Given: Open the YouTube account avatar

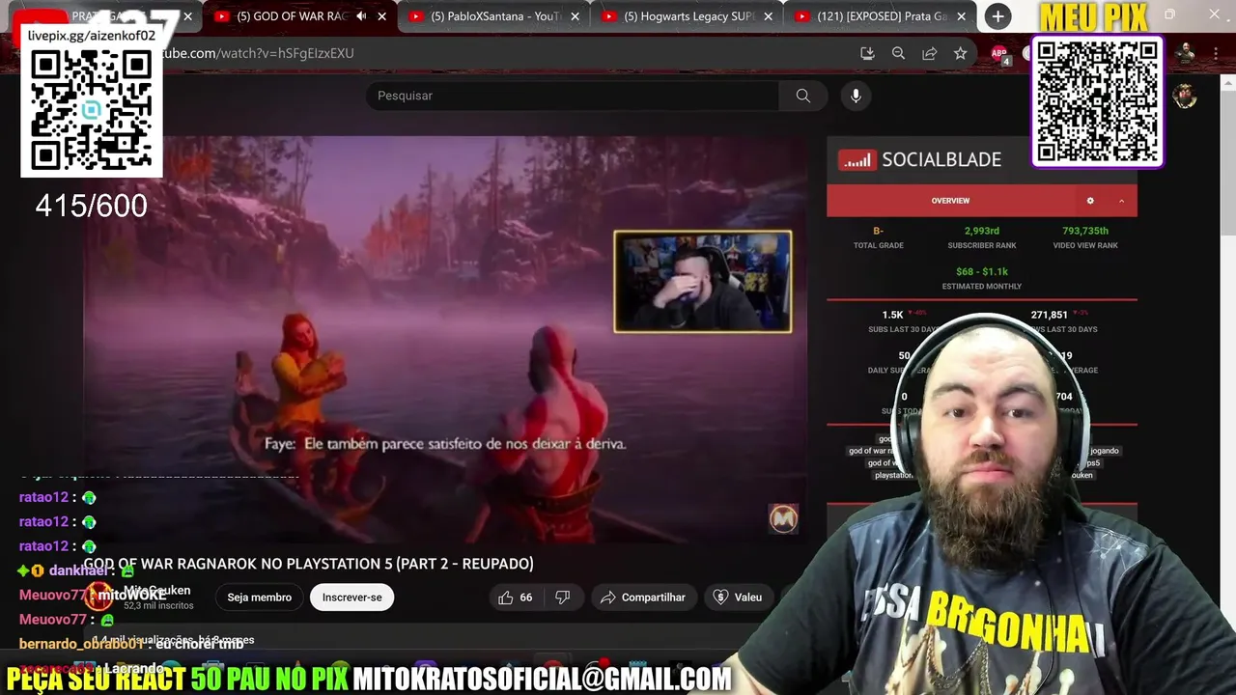Looking at the screenshot, I should tap(1185, 96).
